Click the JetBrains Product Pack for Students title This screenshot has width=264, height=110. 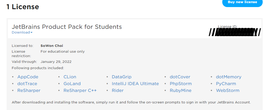point(67,27)
